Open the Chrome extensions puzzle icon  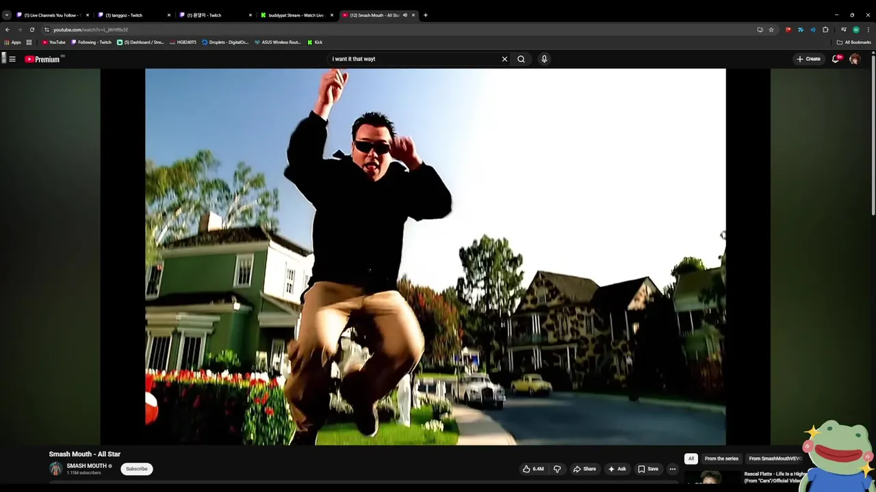825,29
